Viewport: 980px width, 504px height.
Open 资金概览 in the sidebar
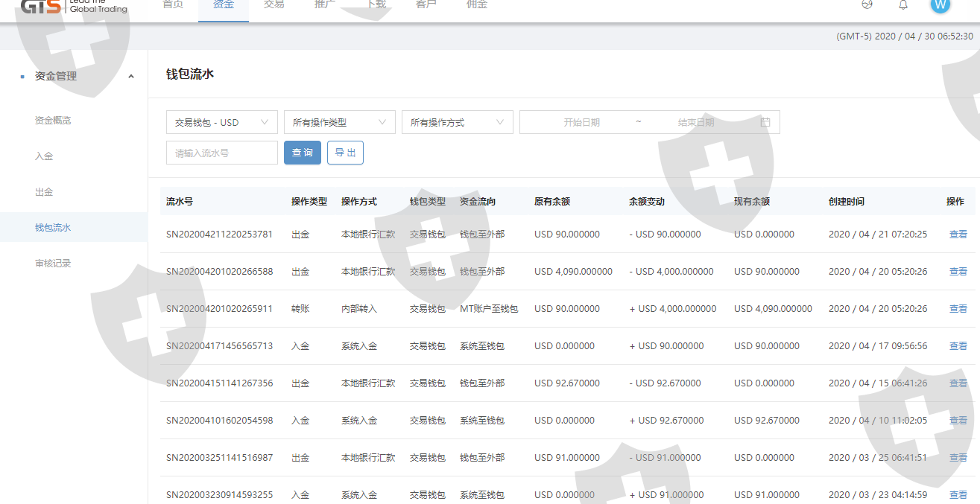53,121
